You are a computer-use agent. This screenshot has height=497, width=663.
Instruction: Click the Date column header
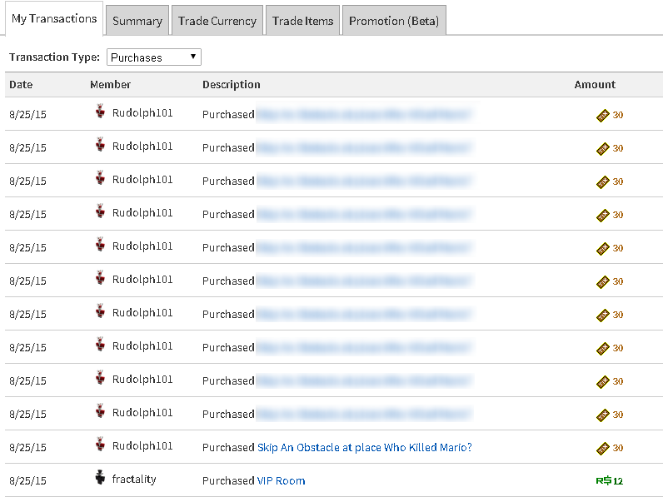tap(21, 85)
